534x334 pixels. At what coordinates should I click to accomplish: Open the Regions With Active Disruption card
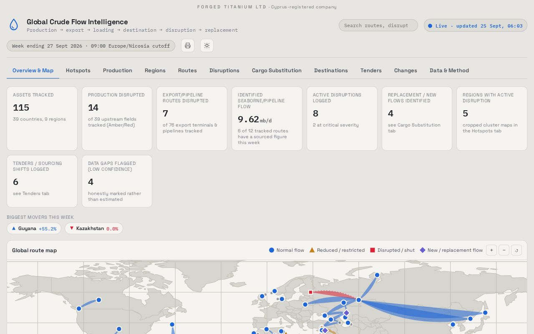(x=492, y=119)
